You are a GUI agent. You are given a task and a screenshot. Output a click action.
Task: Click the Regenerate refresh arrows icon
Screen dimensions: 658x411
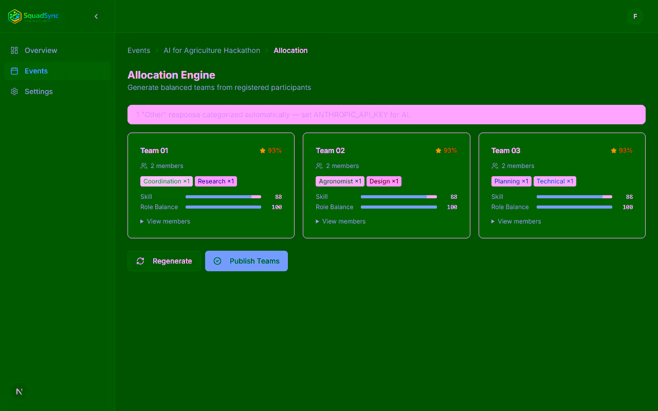140,261
